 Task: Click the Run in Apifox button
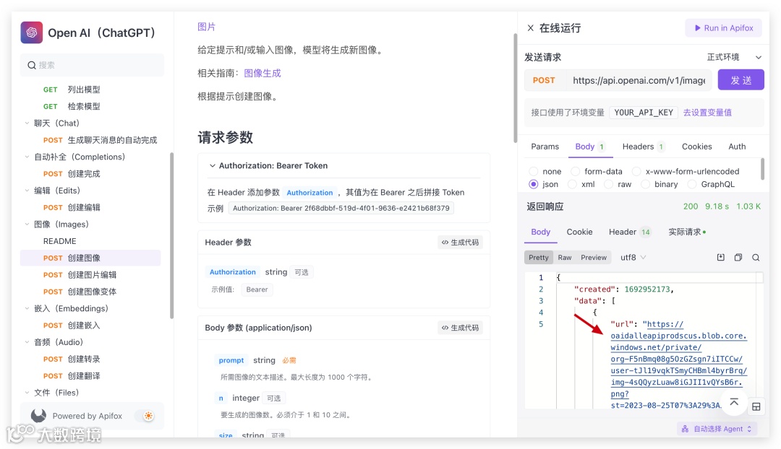(x=723, y=28)
